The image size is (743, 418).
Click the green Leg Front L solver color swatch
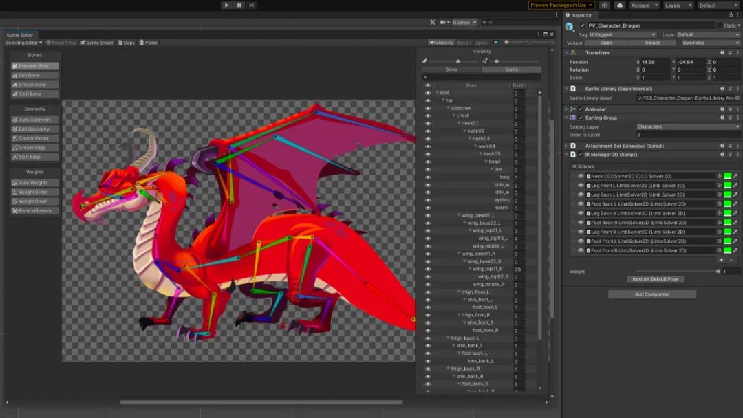[x=727, y=186]
